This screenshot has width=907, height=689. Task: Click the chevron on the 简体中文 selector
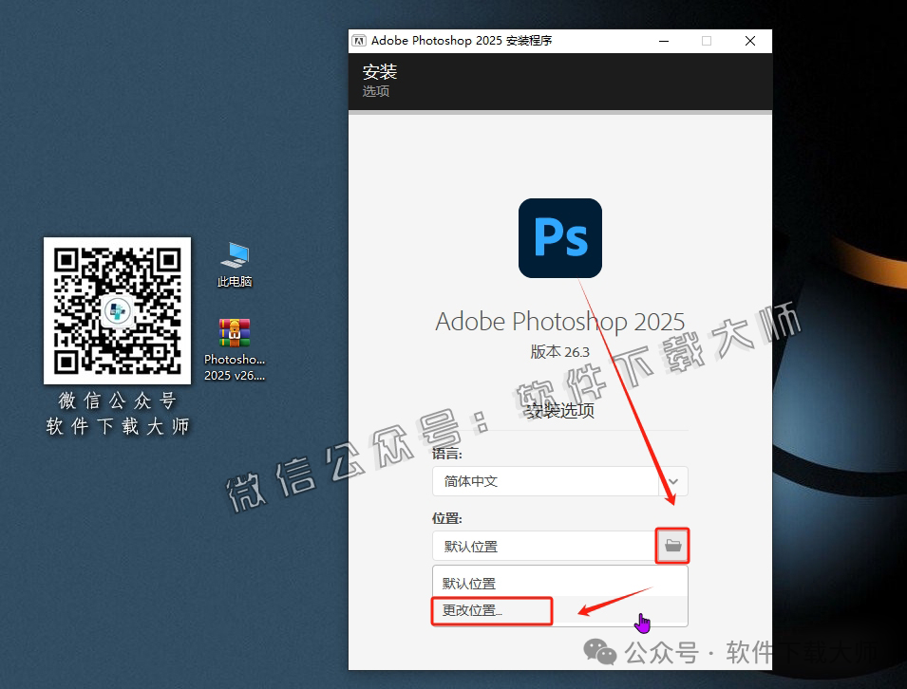click(674, 481)
